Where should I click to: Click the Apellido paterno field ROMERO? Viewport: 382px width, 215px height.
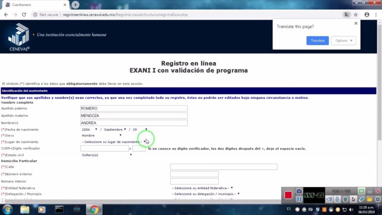pos(134,108)
